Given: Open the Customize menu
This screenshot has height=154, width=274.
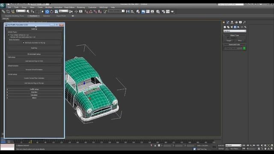Looking at the screenshot, I should pos(92,7).
